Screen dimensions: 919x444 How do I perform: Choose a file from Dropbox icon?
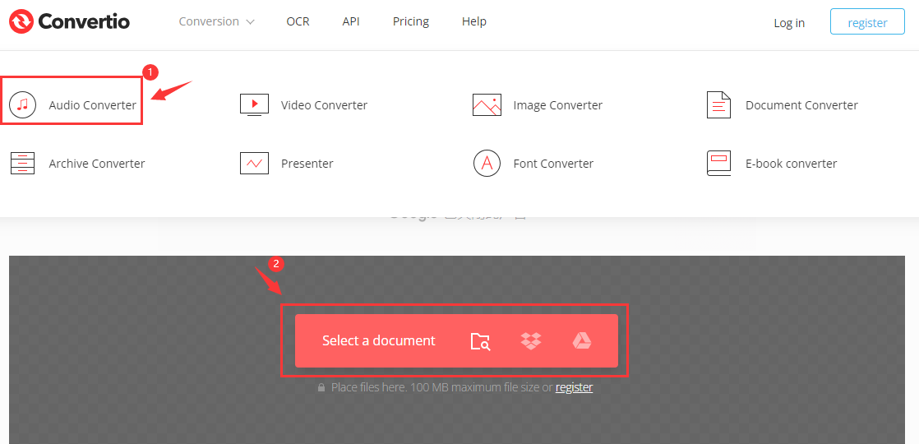pos(531,341)
